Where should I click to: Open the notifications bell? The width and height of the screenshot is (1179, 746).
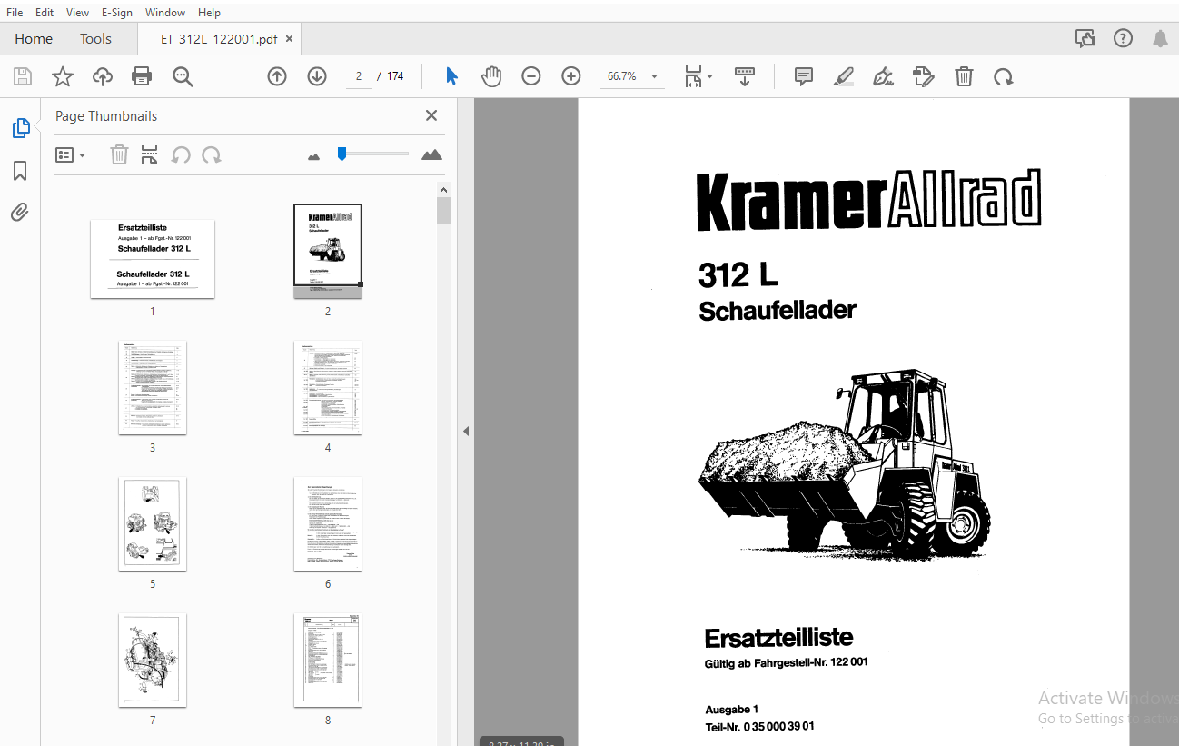1161,38
